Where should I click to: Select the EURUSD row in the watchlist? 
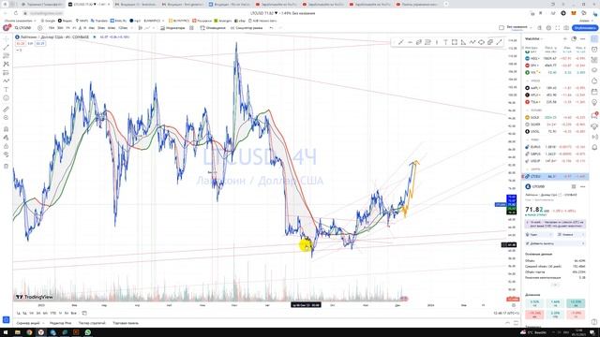(x=555, y=147)
